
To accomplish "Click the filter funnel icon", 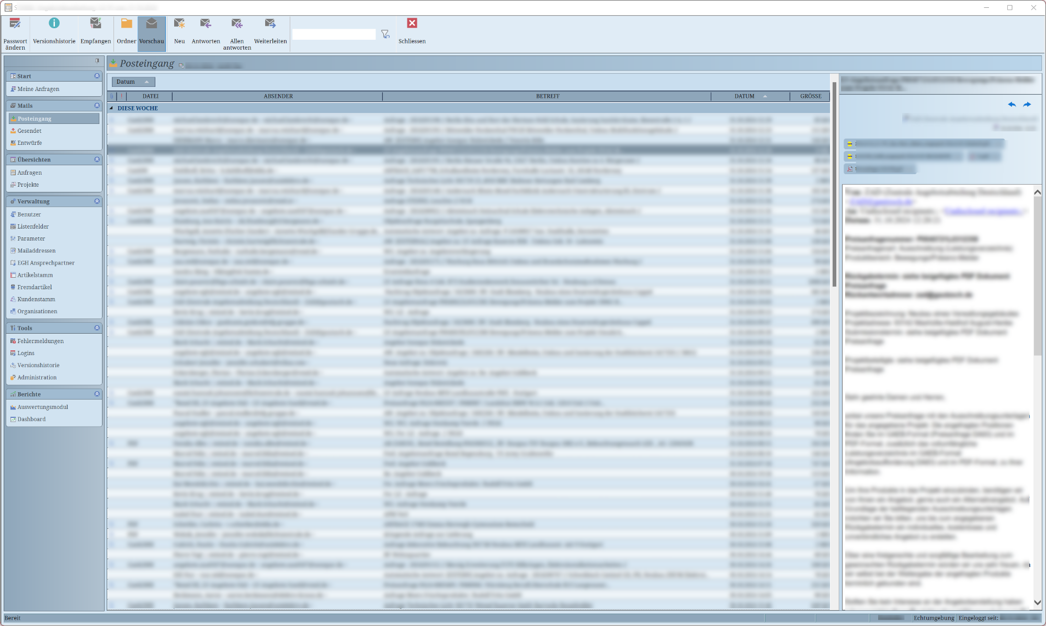I will pos(385,35).
